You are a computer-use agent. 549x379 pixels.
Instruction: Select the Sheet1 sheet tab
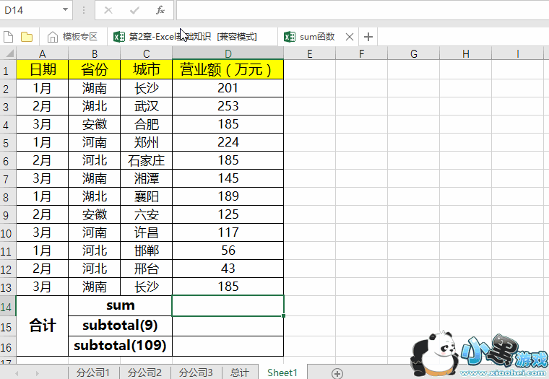click(x=282, y=373)
